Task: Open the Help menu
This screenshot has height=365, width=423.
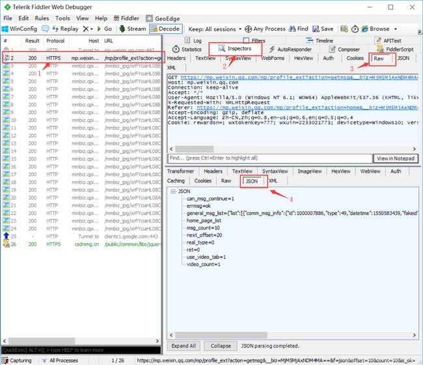Action: coord(101,18)
